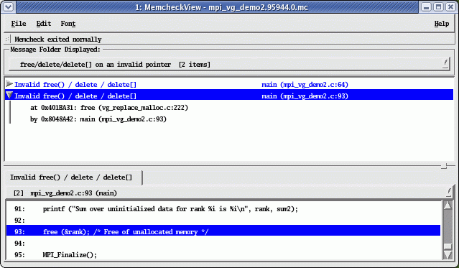
Task: Open the Edit menu
Action: pos(44,24)
